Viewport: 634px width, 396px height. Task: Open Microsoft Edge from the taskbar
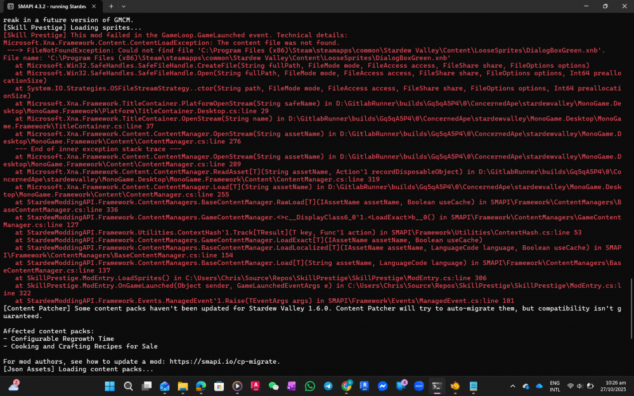(x=201, y=386)
